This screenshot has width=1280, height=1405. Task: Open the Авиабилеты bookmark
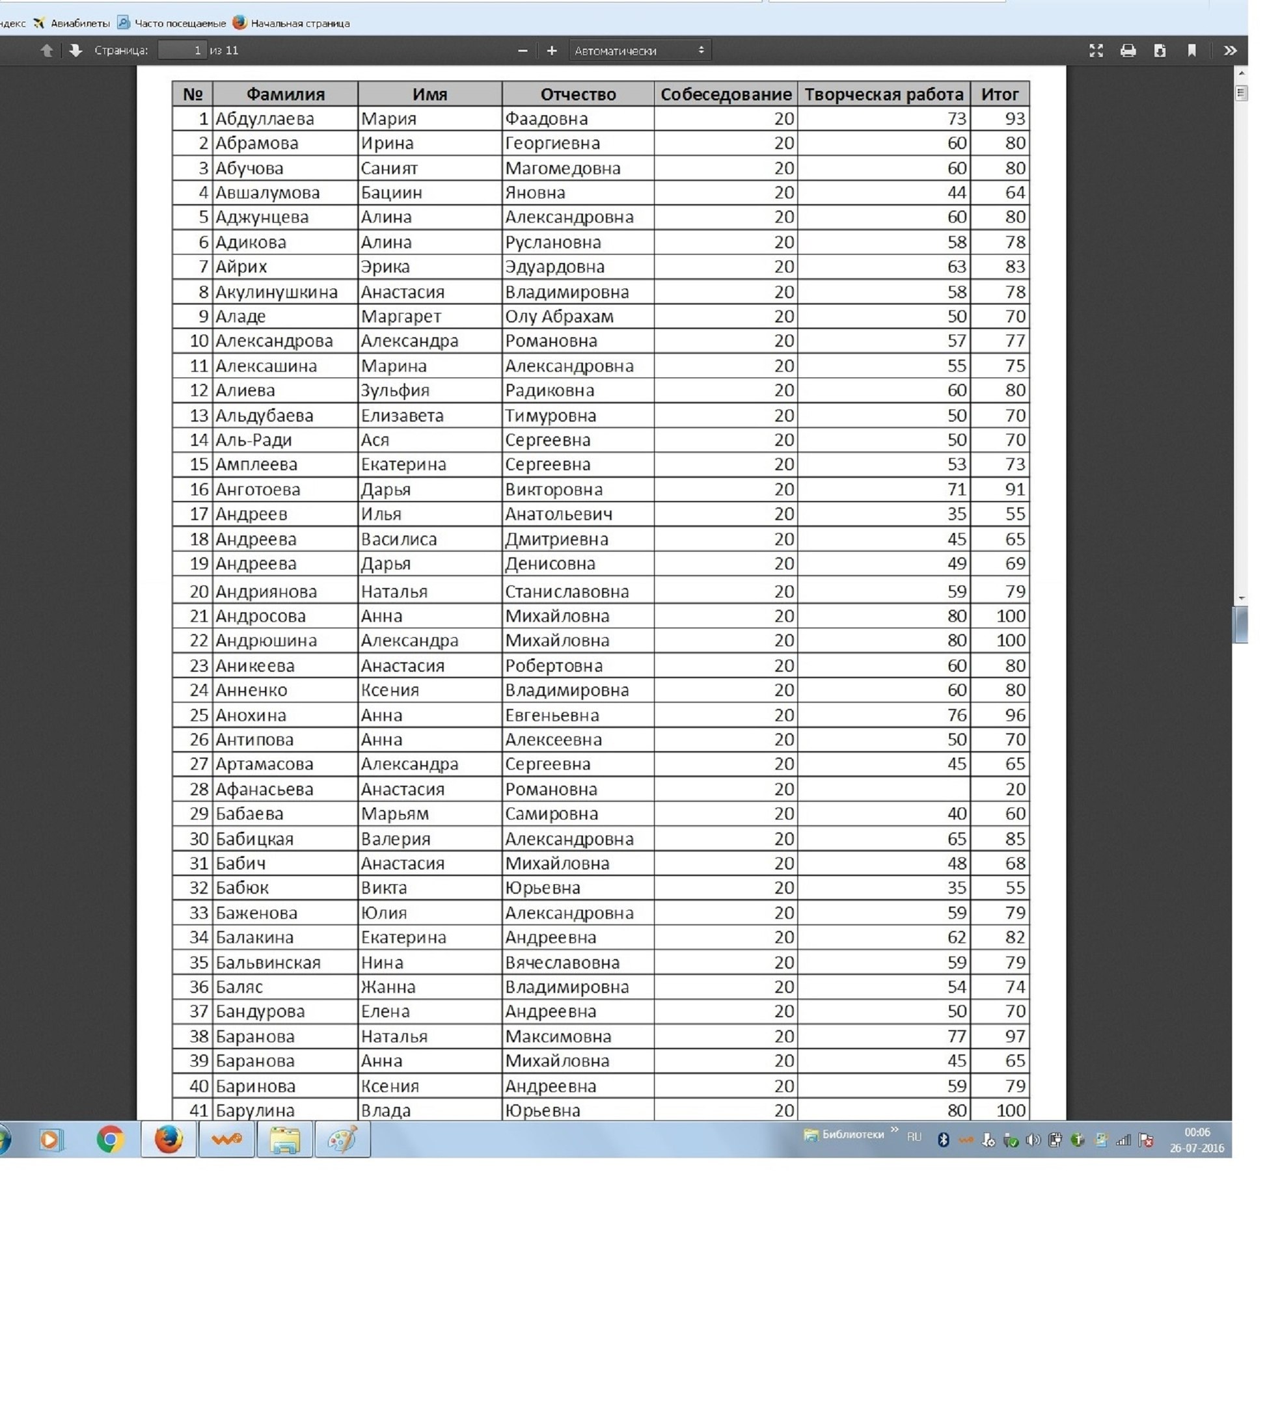click(72, 23)
